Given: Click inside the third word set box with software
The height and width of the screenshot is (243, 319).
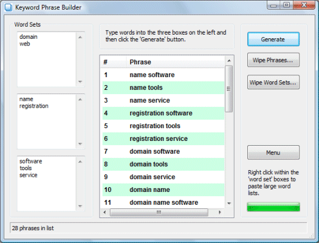Looking at the screenshot, I should pos(47,184).
